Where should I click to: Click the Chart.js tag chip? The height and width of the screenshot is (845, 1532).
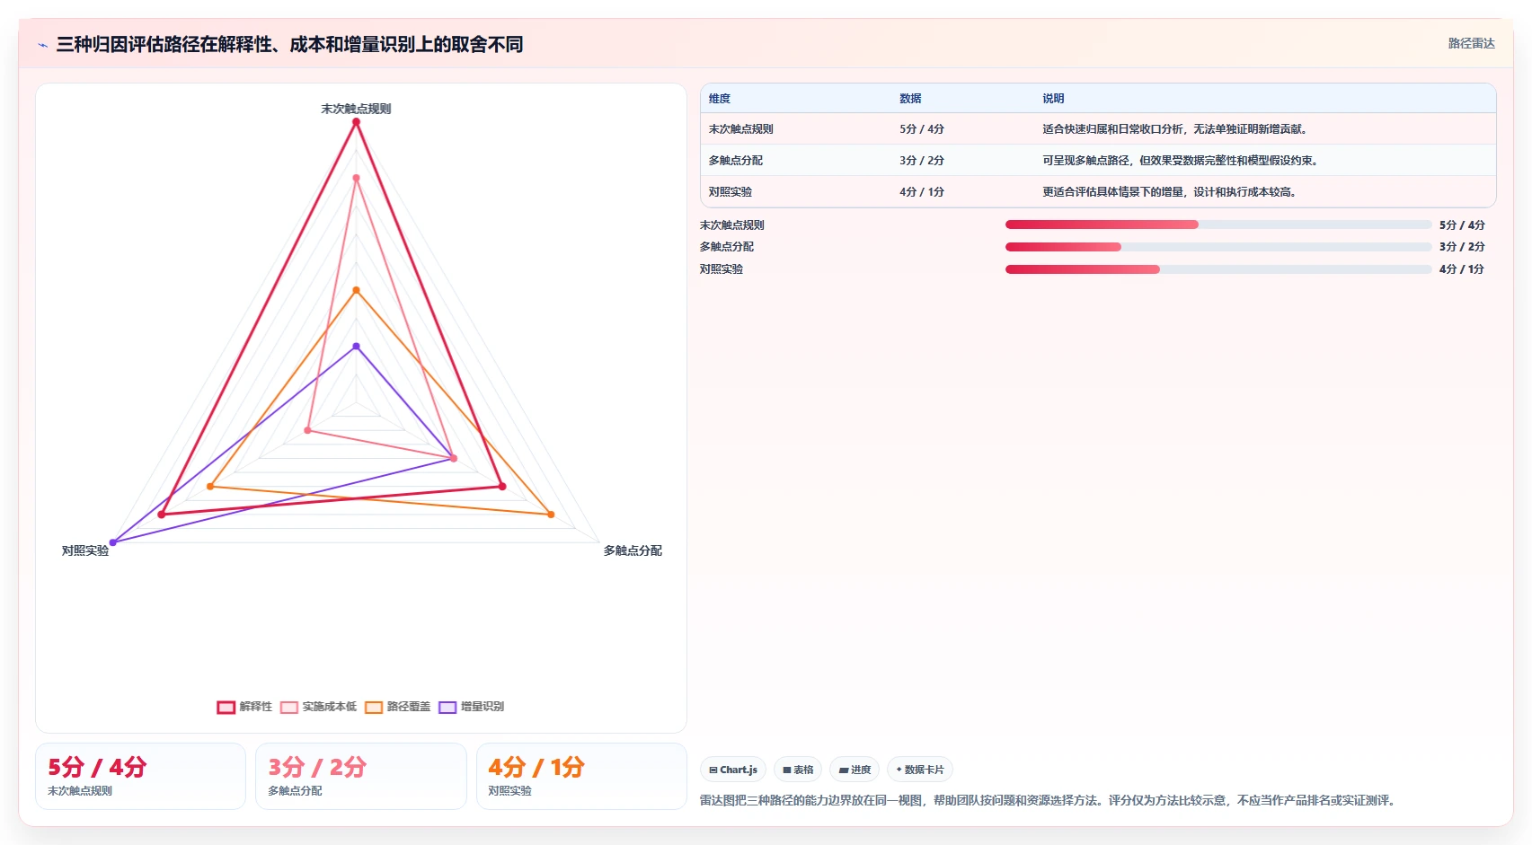tap(733, 770)
